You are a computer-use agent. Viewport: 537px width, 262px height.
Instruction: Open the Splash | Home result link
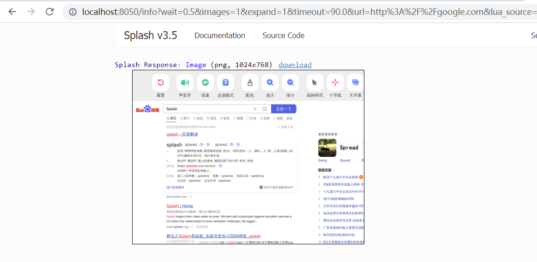(x=180, y=206)
